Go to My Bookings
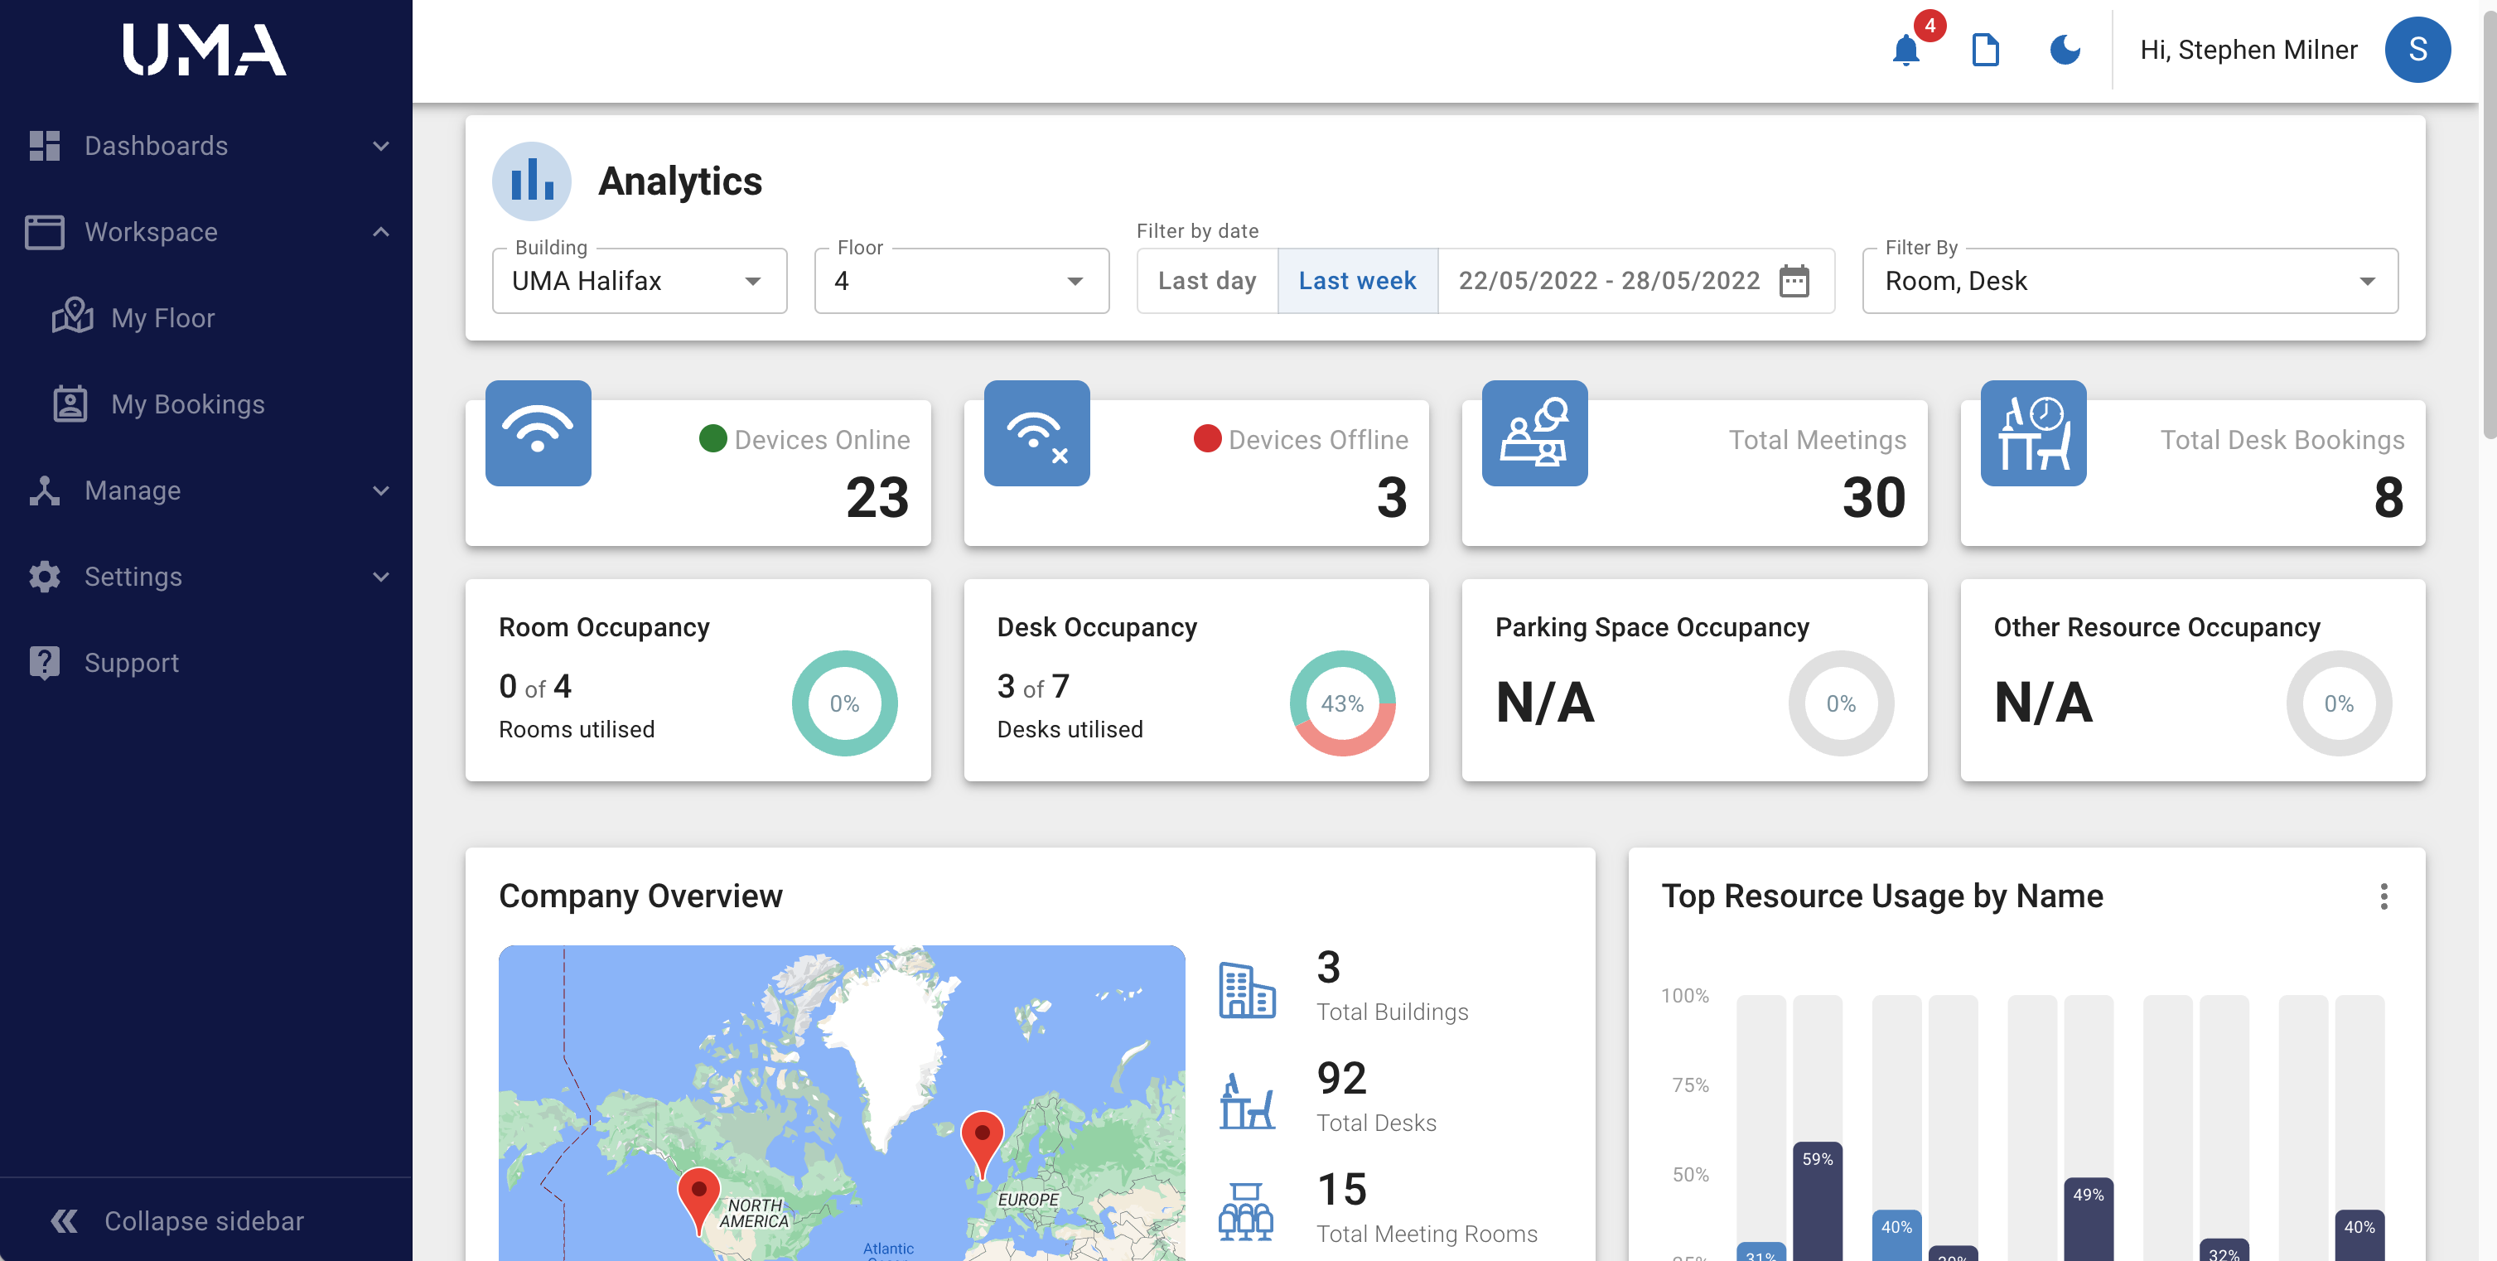Viewport: 2497px width, 1261px height. 187,404
